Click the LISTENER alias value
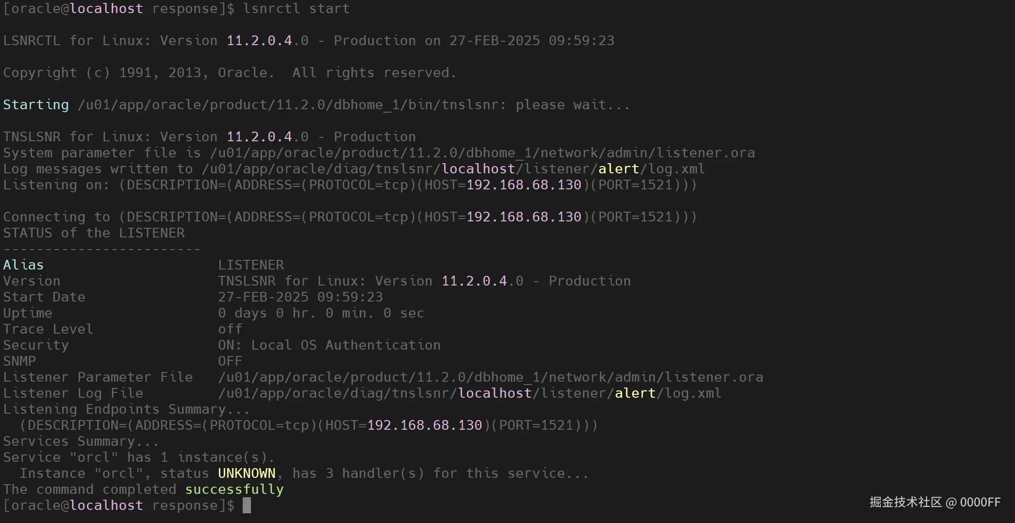The height and width of the screenshot is (523, 1015). pos(250,265)
